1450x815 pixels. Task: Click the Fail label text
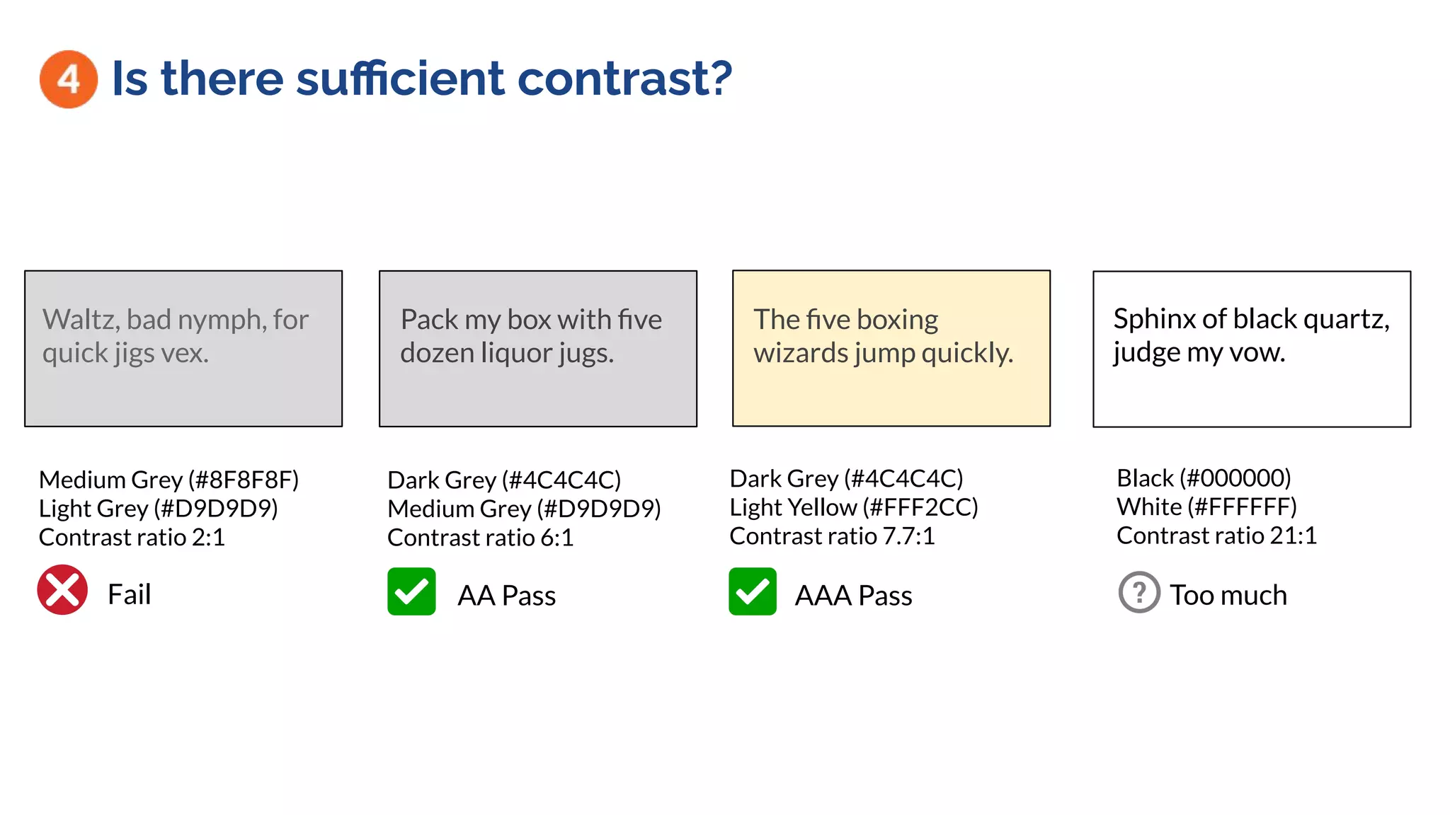129,594
